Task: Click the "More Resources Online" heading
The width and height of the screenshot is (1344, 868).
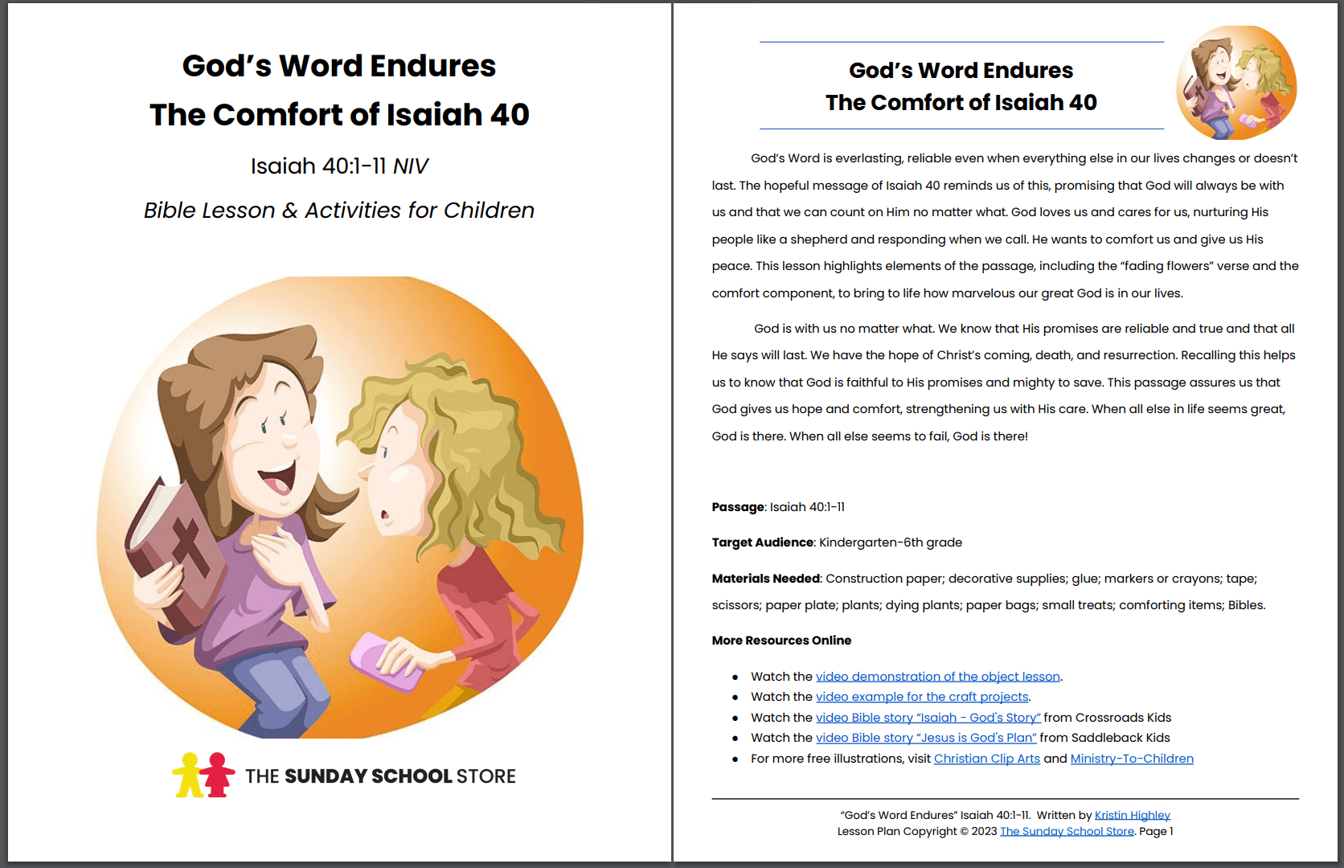Action: (781, 641)
